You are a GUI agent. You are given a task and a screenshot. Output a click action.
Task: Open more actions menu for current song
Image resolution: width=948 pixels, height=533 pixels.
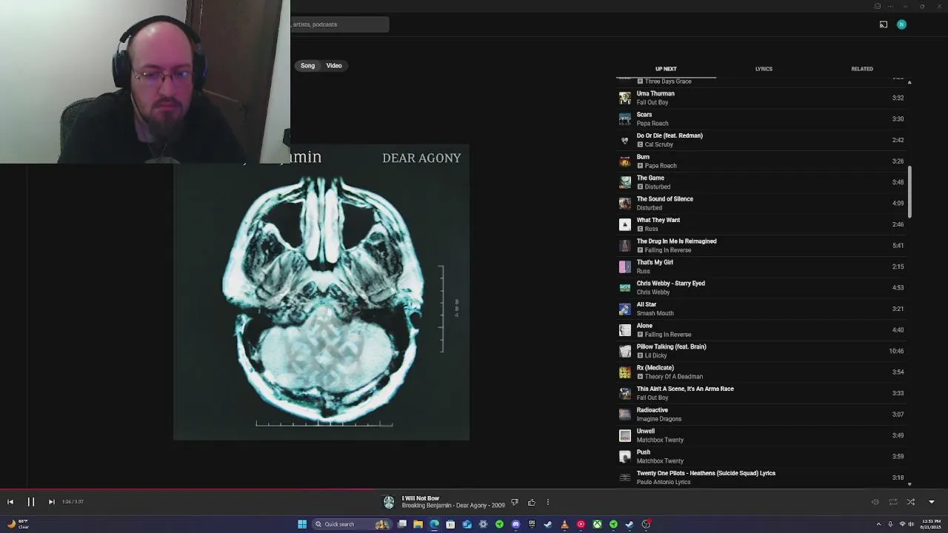click(x=548, y=503)
